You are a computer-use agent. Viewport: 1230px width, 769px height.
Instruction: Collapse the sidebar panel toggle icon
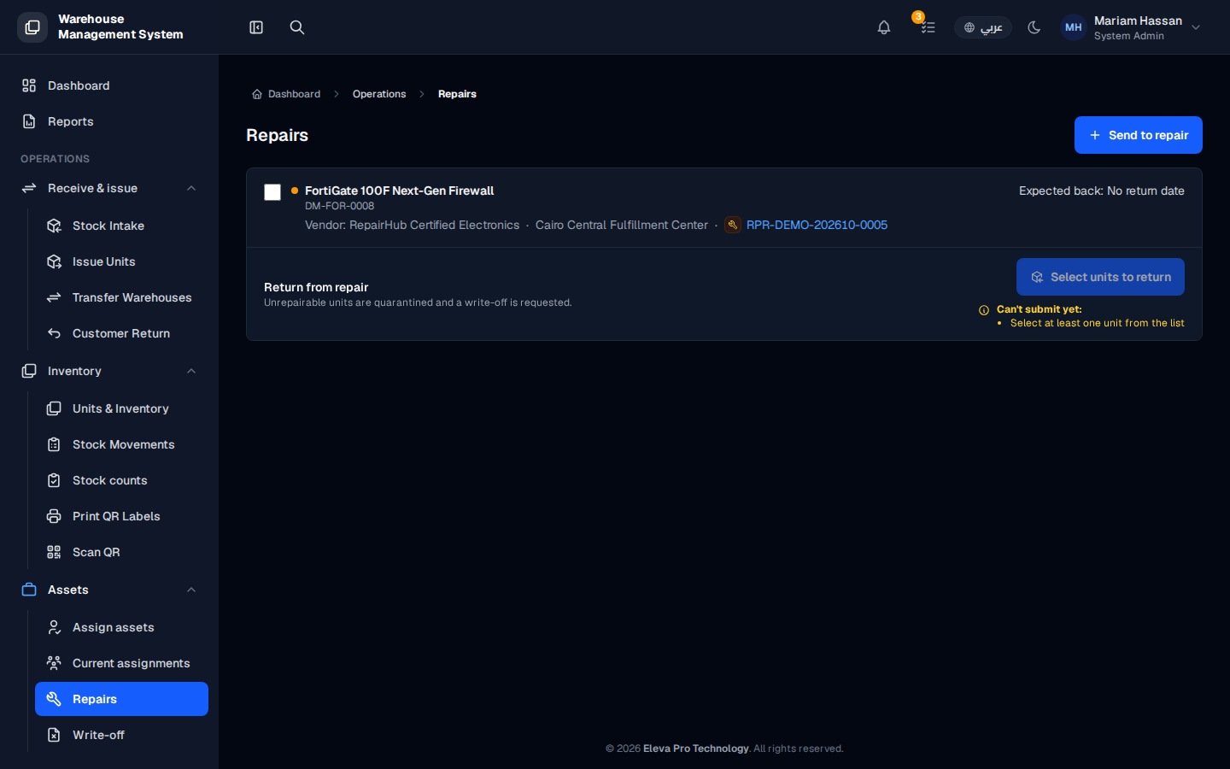256,27
